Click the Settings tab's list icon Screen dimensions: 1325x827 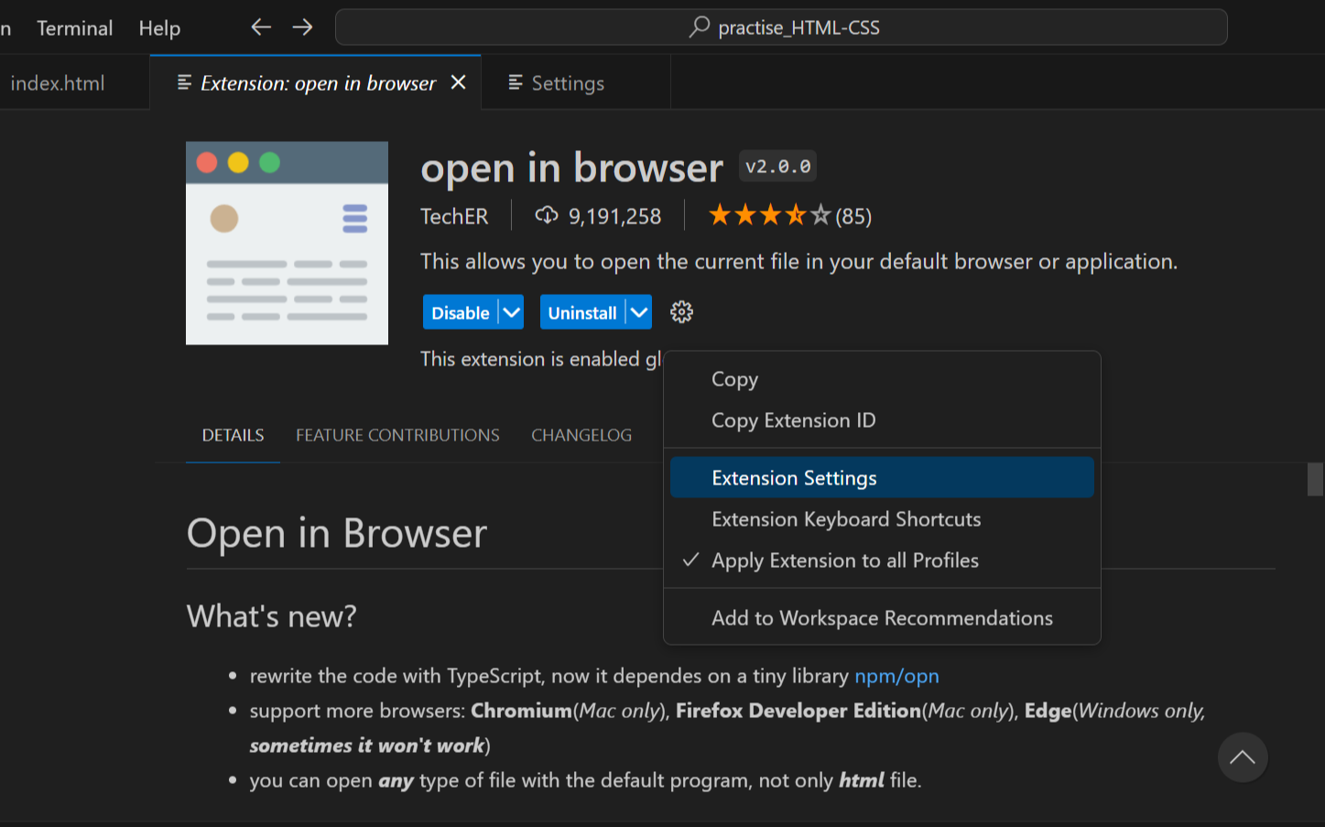click(x=516, y=82)
